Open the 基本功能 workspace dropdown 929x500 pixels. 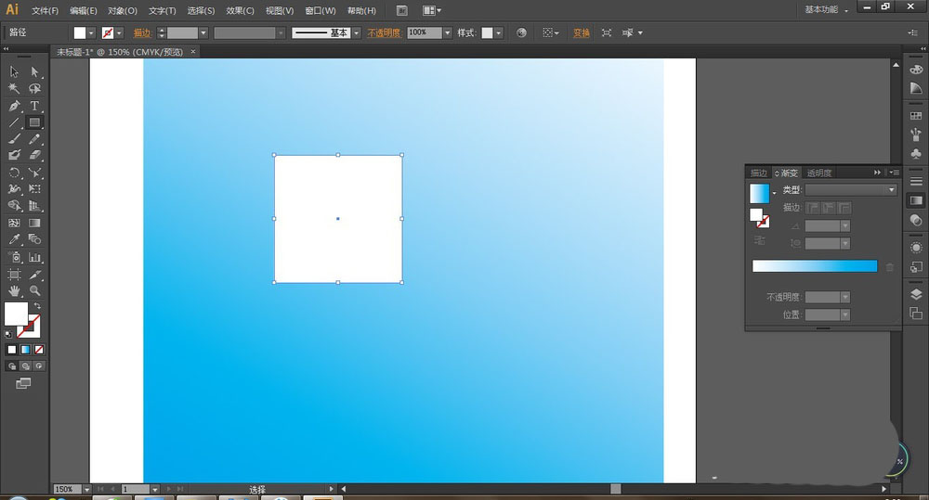pos(826,10)
